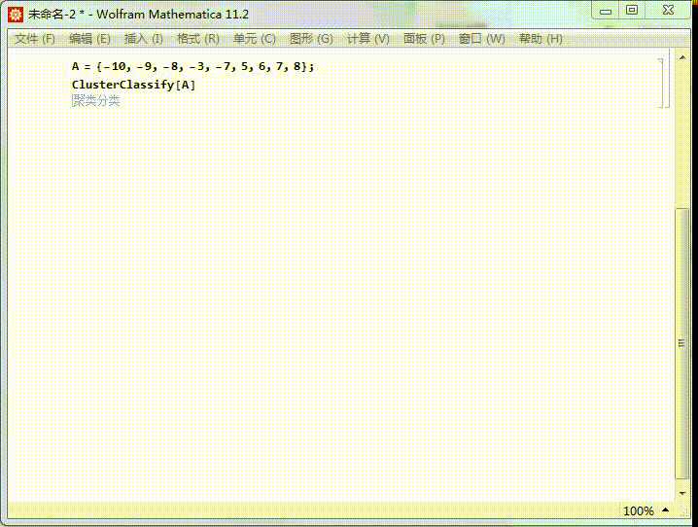Click the A = {-10, -9, ...} line
Image resolution: width=698 pixels, height=527 pixels.
tap(192, 67)
